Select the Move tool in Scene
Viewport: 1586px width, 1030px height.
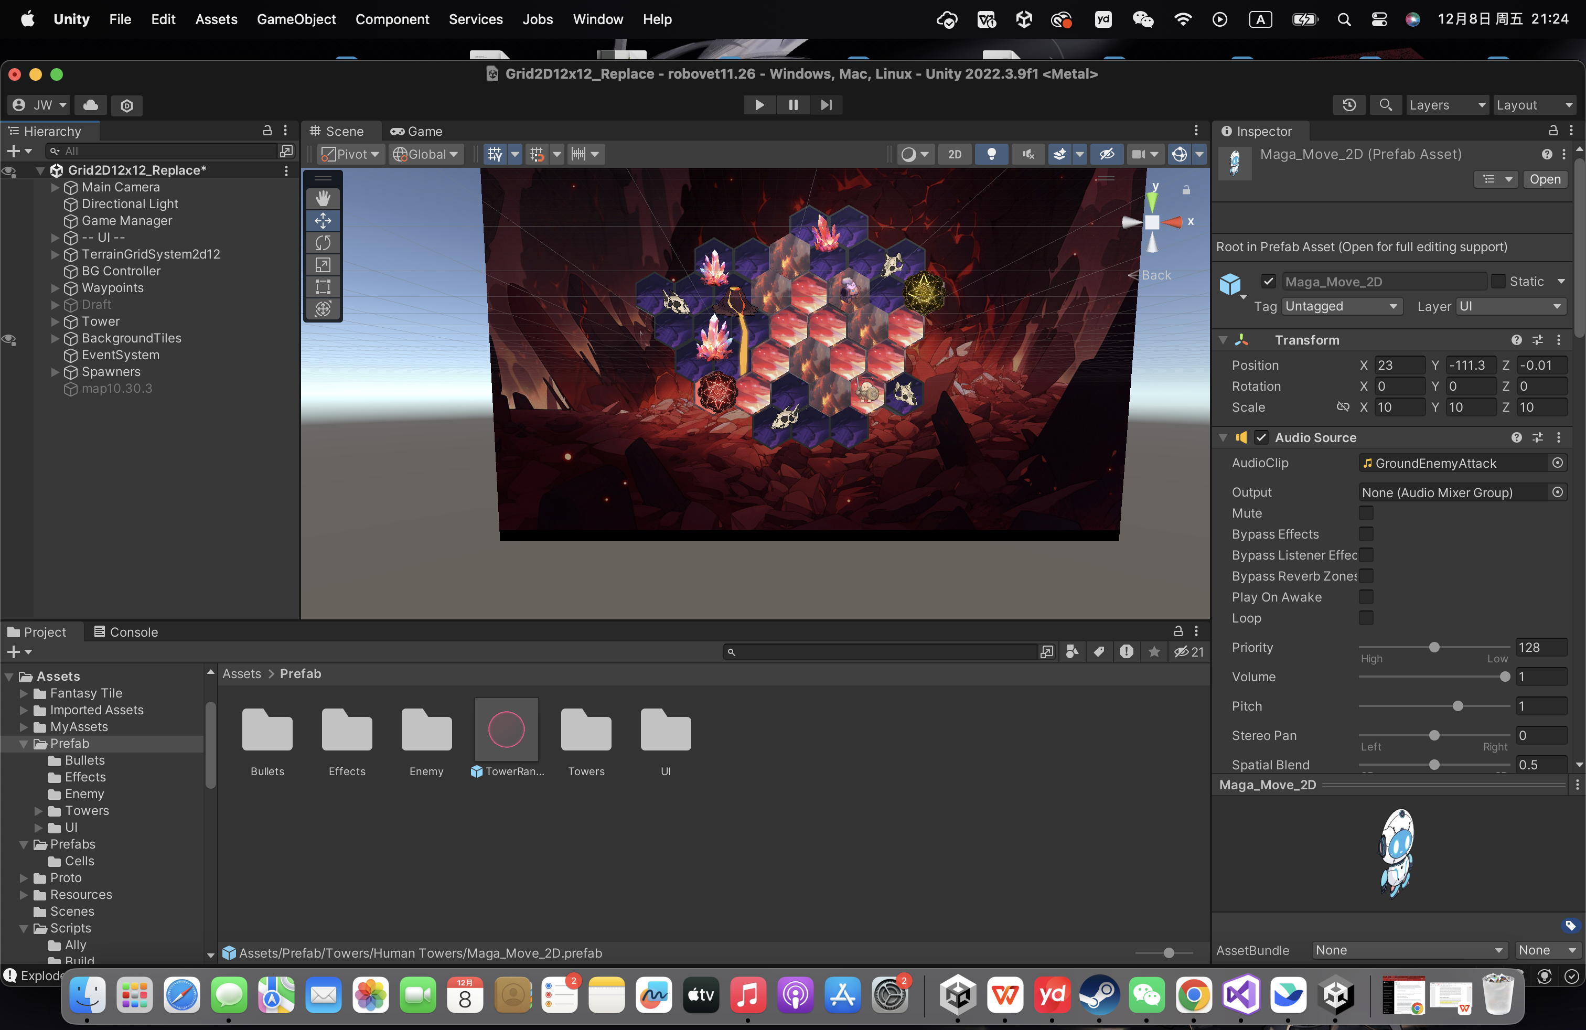[x=323, y=220]
